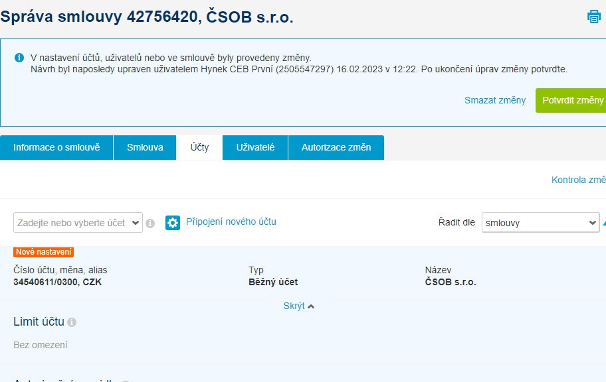Click the Bez omezení limit value

(41, 345)
